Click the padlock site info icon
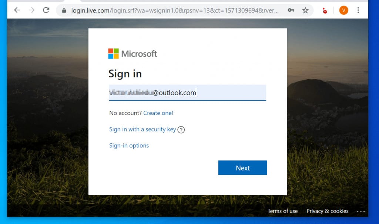 [64, 10]
